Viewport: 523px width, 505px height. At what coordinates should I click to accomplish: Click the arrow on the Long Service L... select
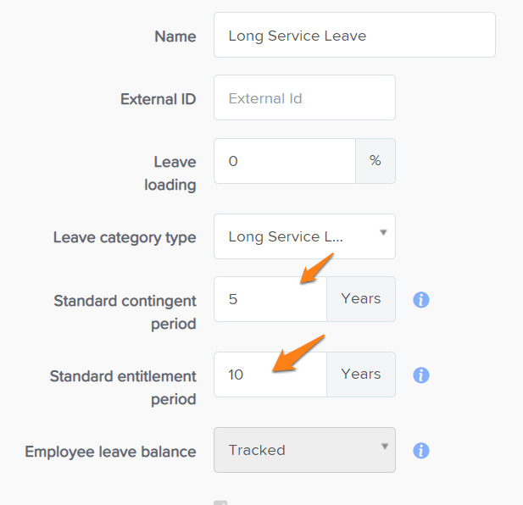(384, 232)
